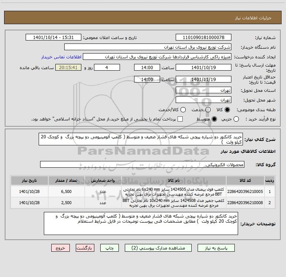Select the متوسط purchase type radio
286x277 pixels.
[214, 119]
